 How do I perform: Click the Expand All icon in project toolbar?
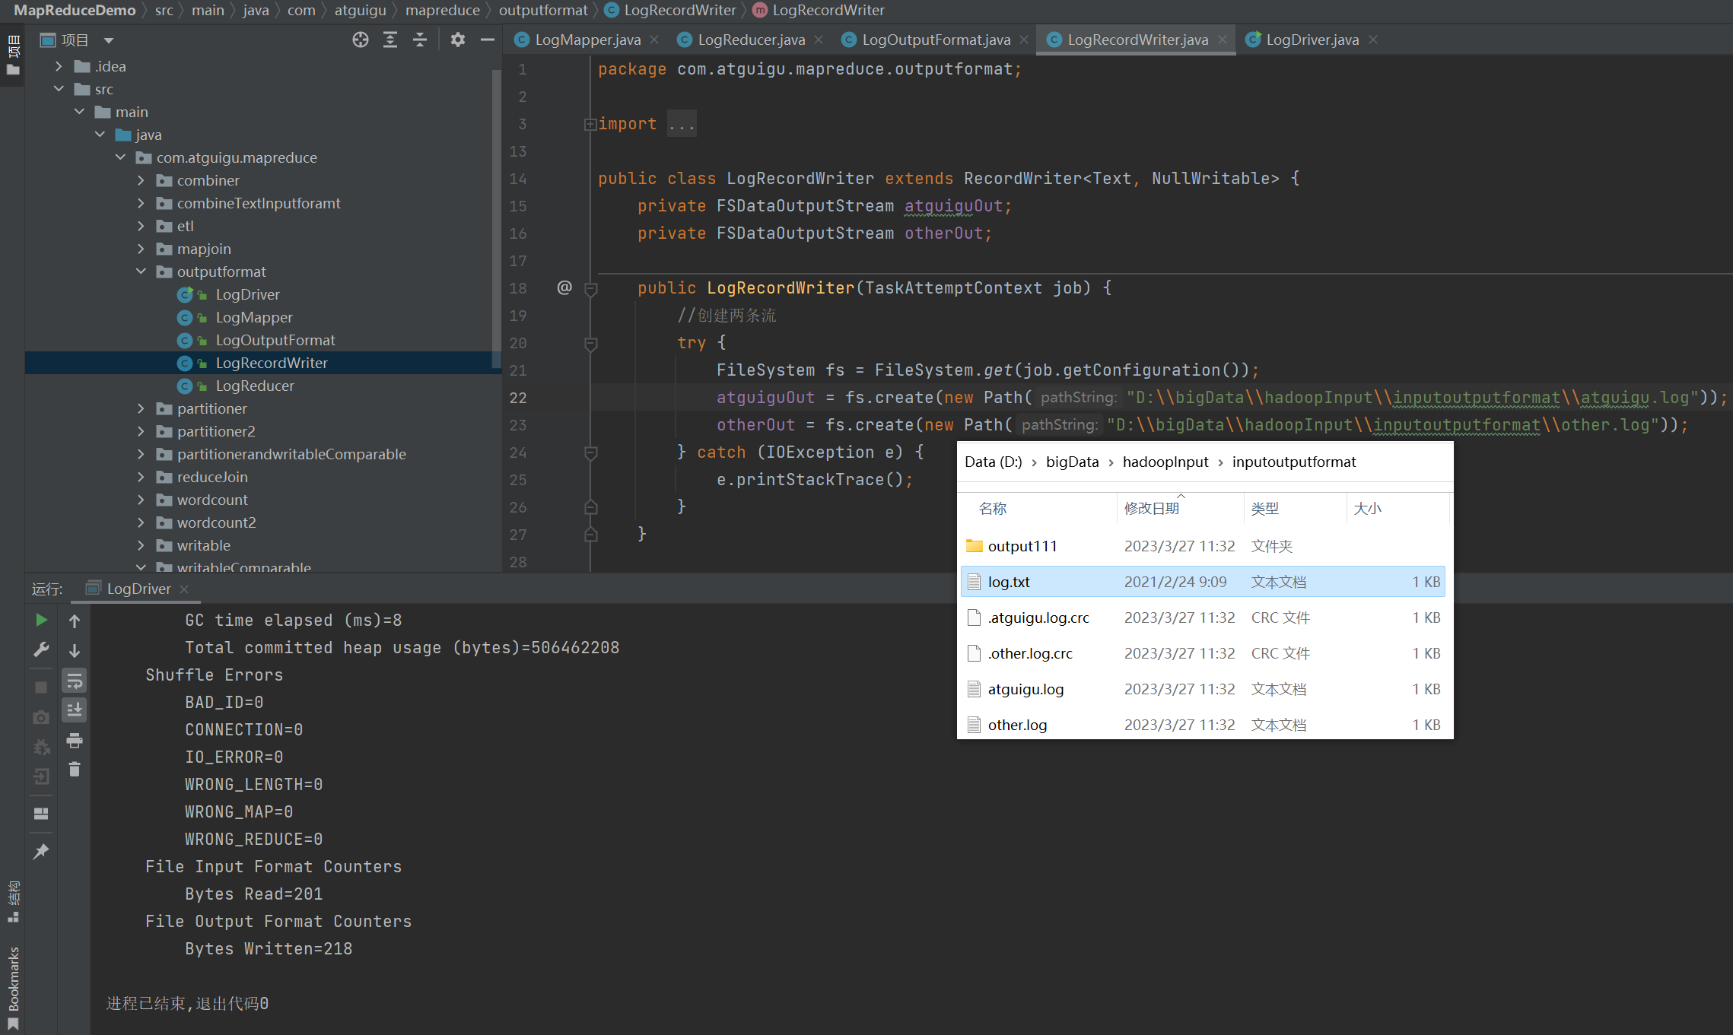pos(390,40)
